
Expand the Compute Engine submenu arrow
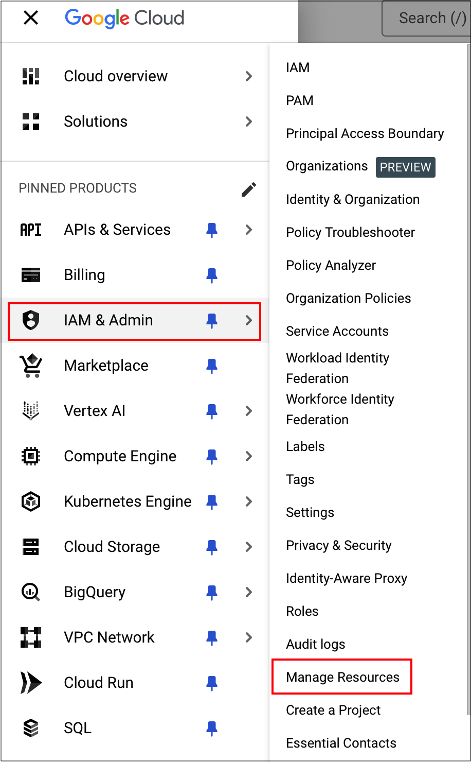point(249,456)
